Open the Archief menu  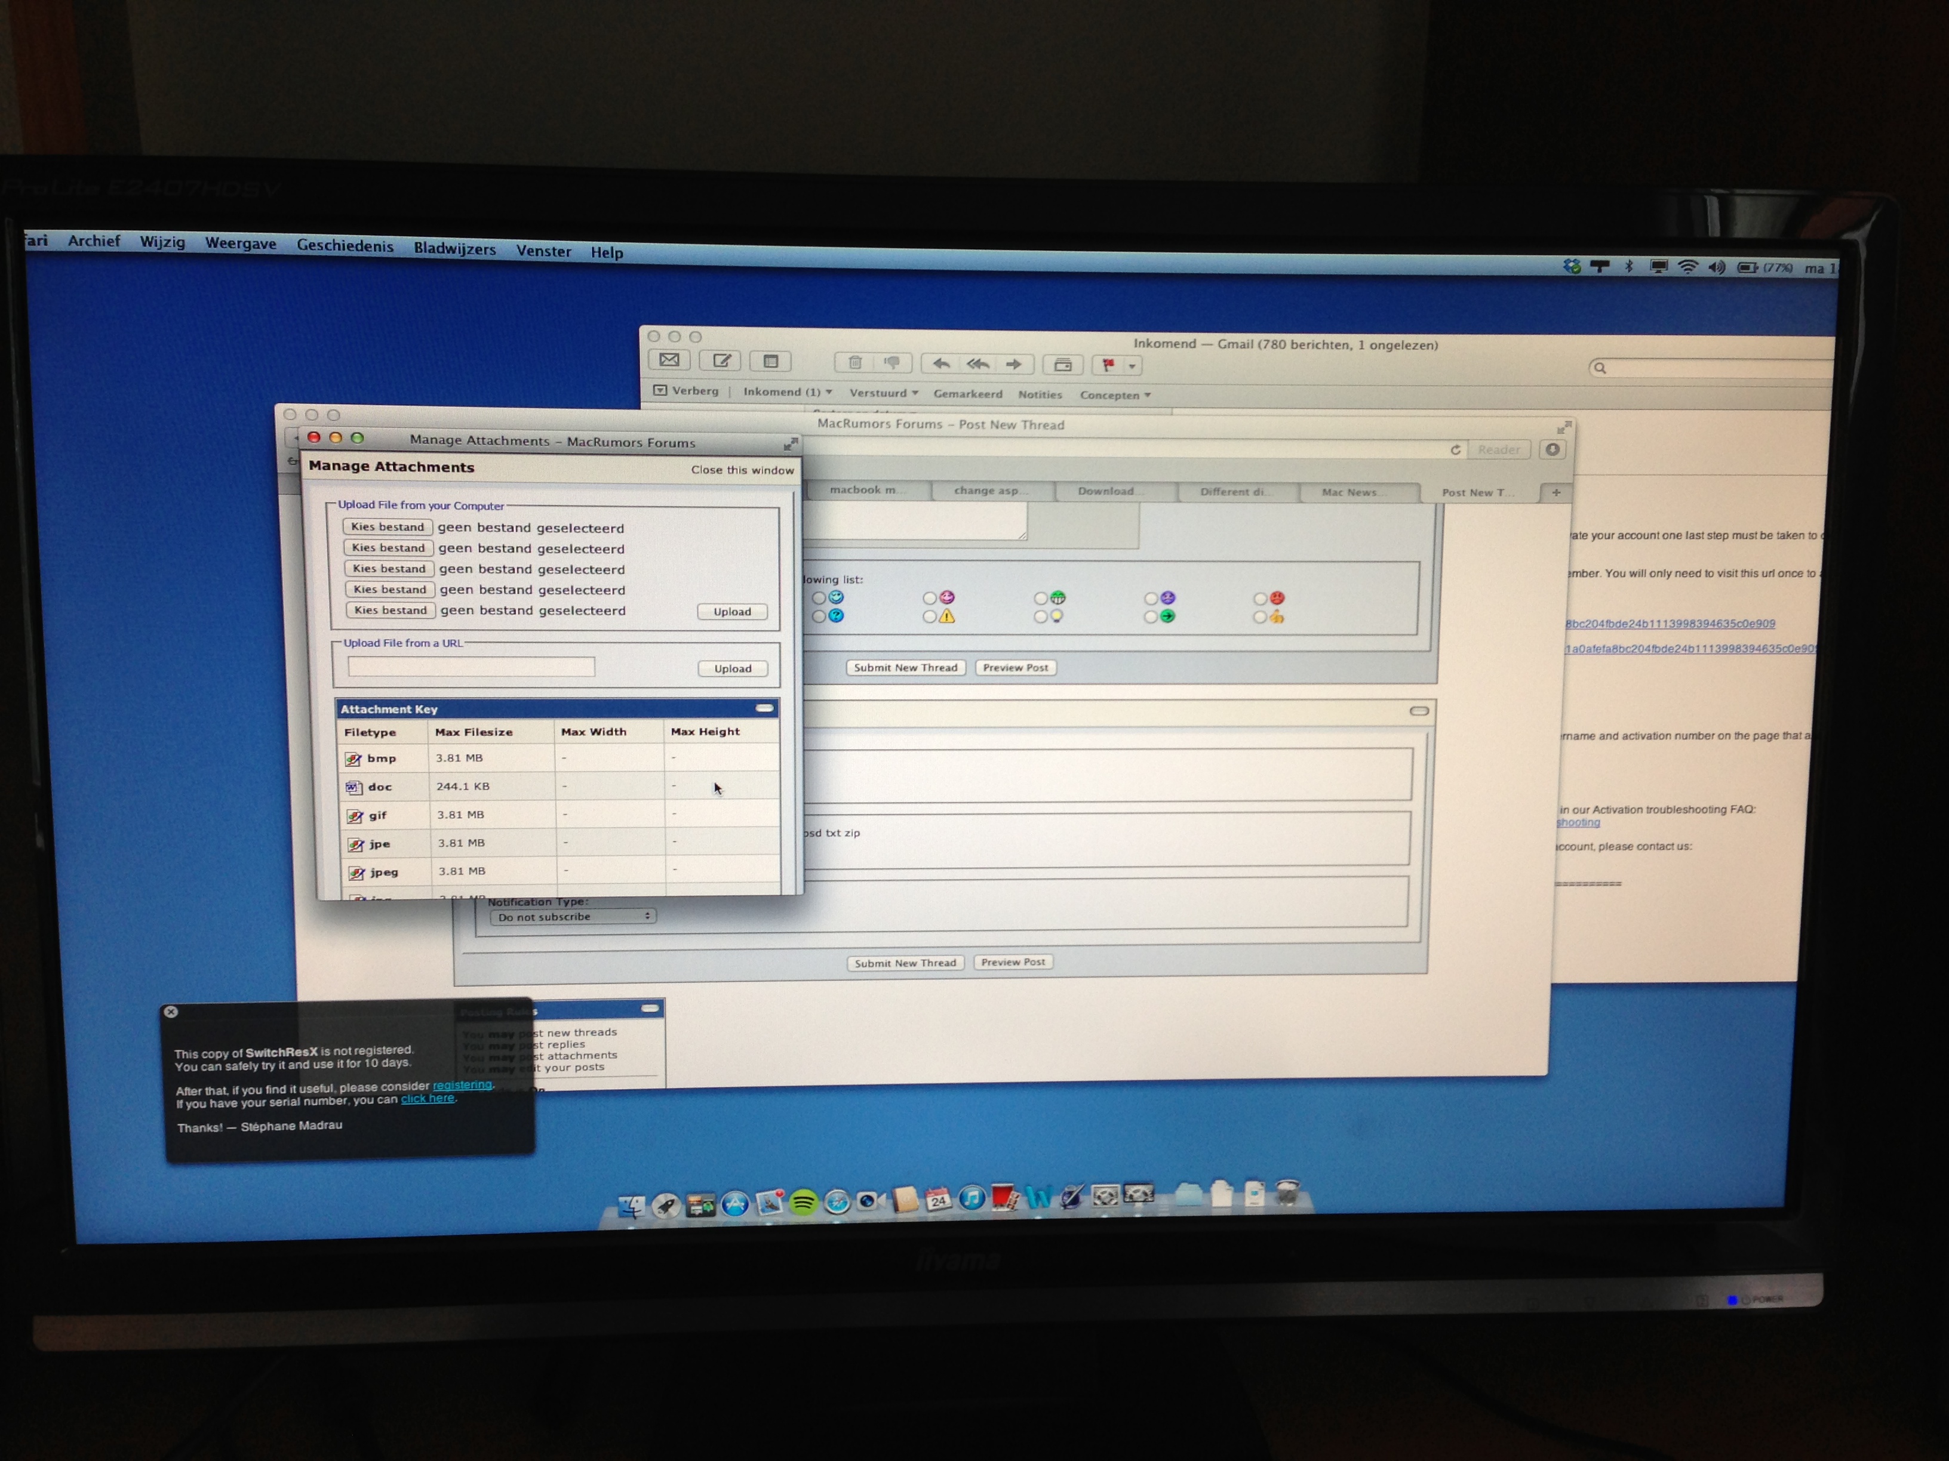[93, 241]
